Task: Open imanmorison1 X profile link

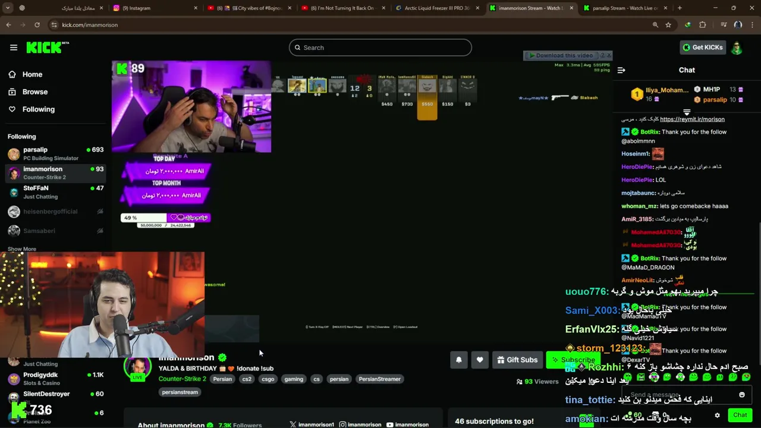Action: [312, 424]
